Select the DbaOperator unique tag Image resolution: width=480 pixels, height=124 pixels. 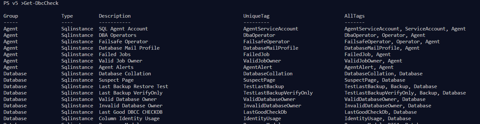point(259,35)
